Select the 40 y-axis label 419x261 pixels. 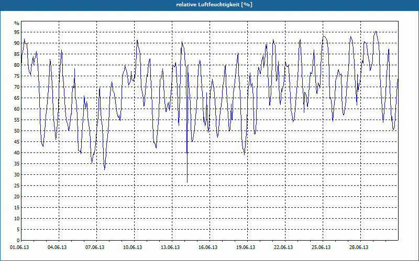[x=17, y=153]
